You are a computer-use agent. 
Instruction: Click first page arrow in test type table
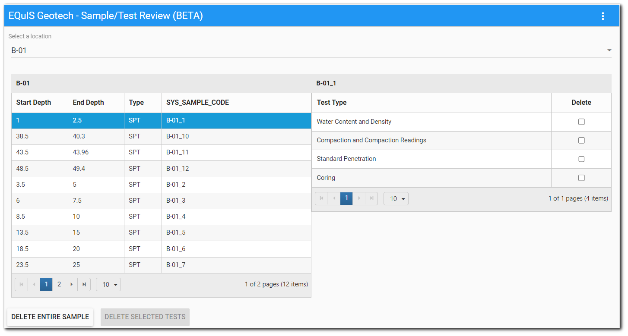click(x=321, y=198)
